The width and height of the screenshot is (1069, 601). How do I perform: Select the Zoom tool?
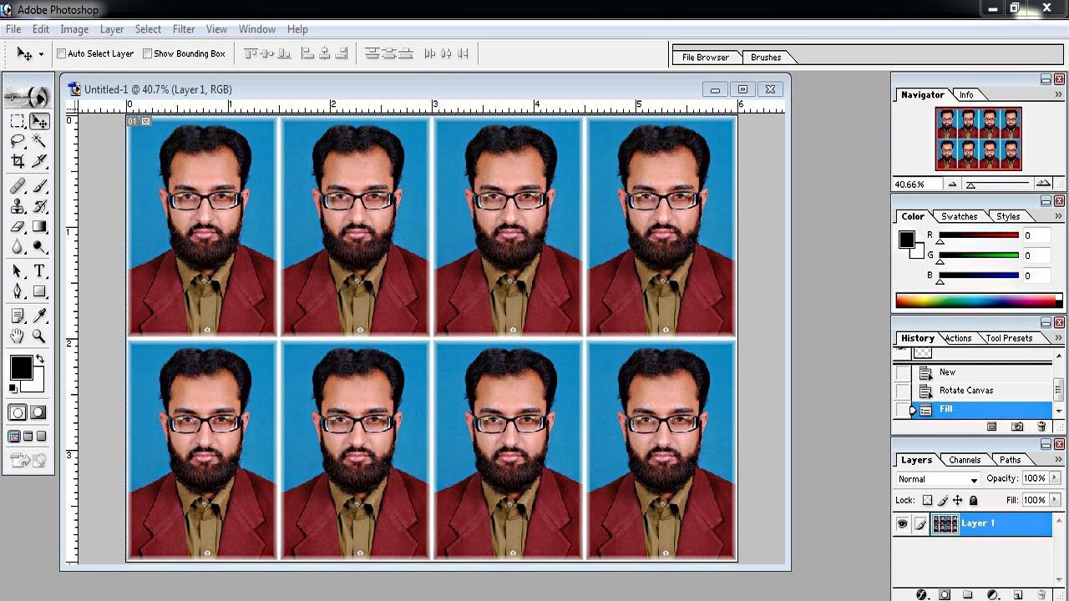click(x=39, y=336)
